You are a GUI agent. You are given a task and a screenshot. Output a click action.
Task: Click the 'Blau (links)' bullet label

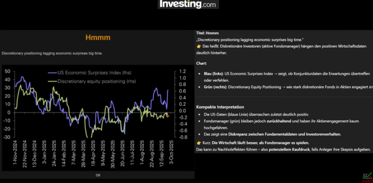pyautogui.click(x=213, y=74)
